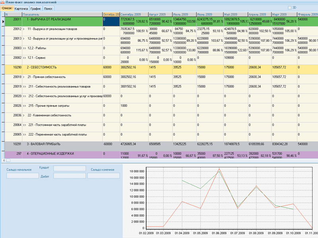Click the Сентябрь 2009 column header
This screenshot has width=318, height=238.
tap(133, 14)
